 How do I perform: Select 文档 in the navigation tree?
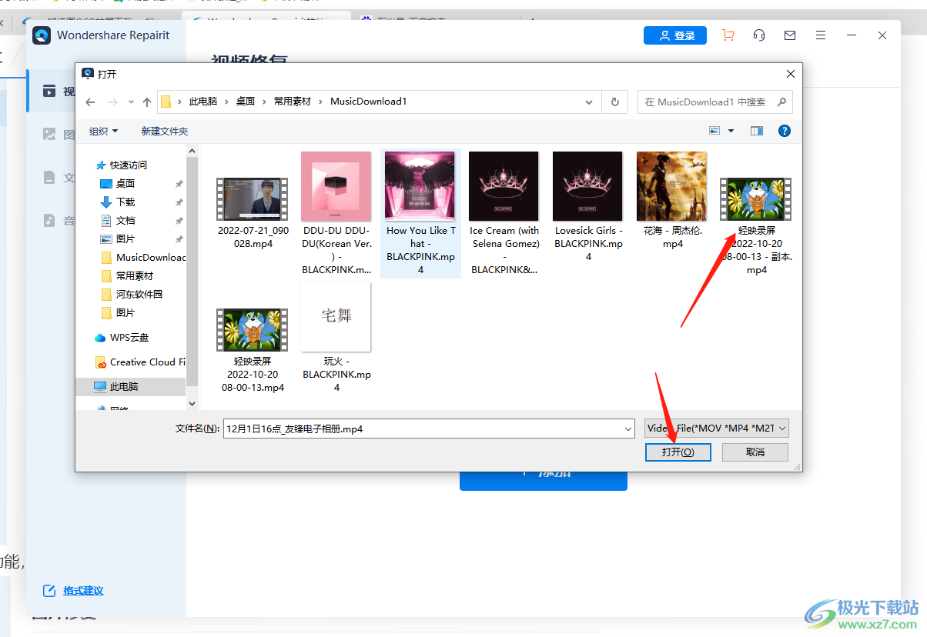[x=125, y=221]
